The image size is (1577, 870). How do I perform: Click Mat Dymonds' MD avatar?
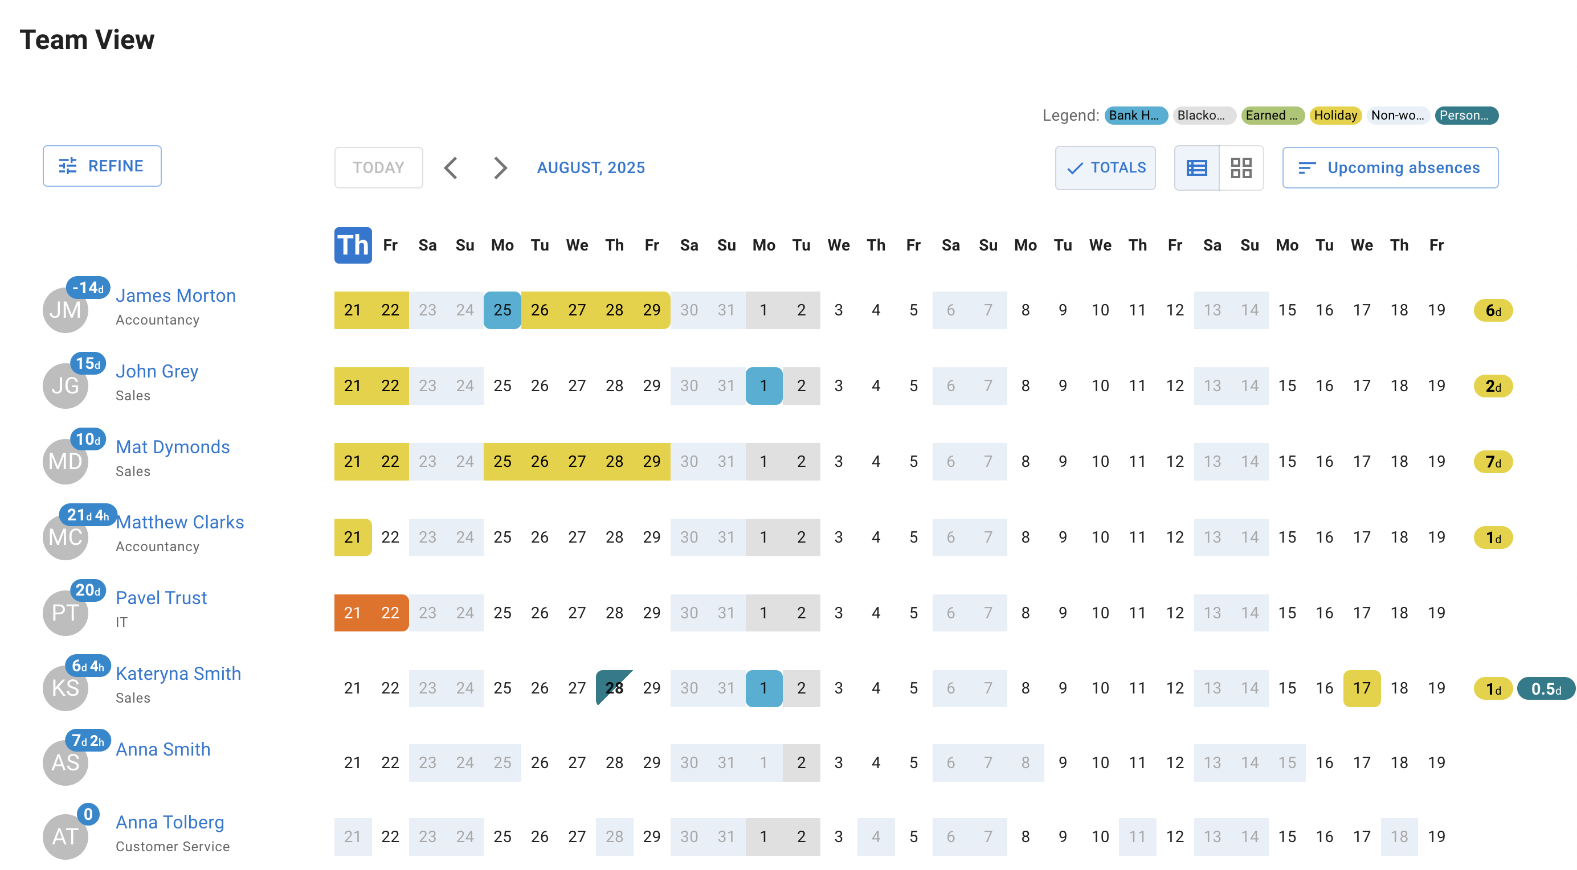(65, 461)
